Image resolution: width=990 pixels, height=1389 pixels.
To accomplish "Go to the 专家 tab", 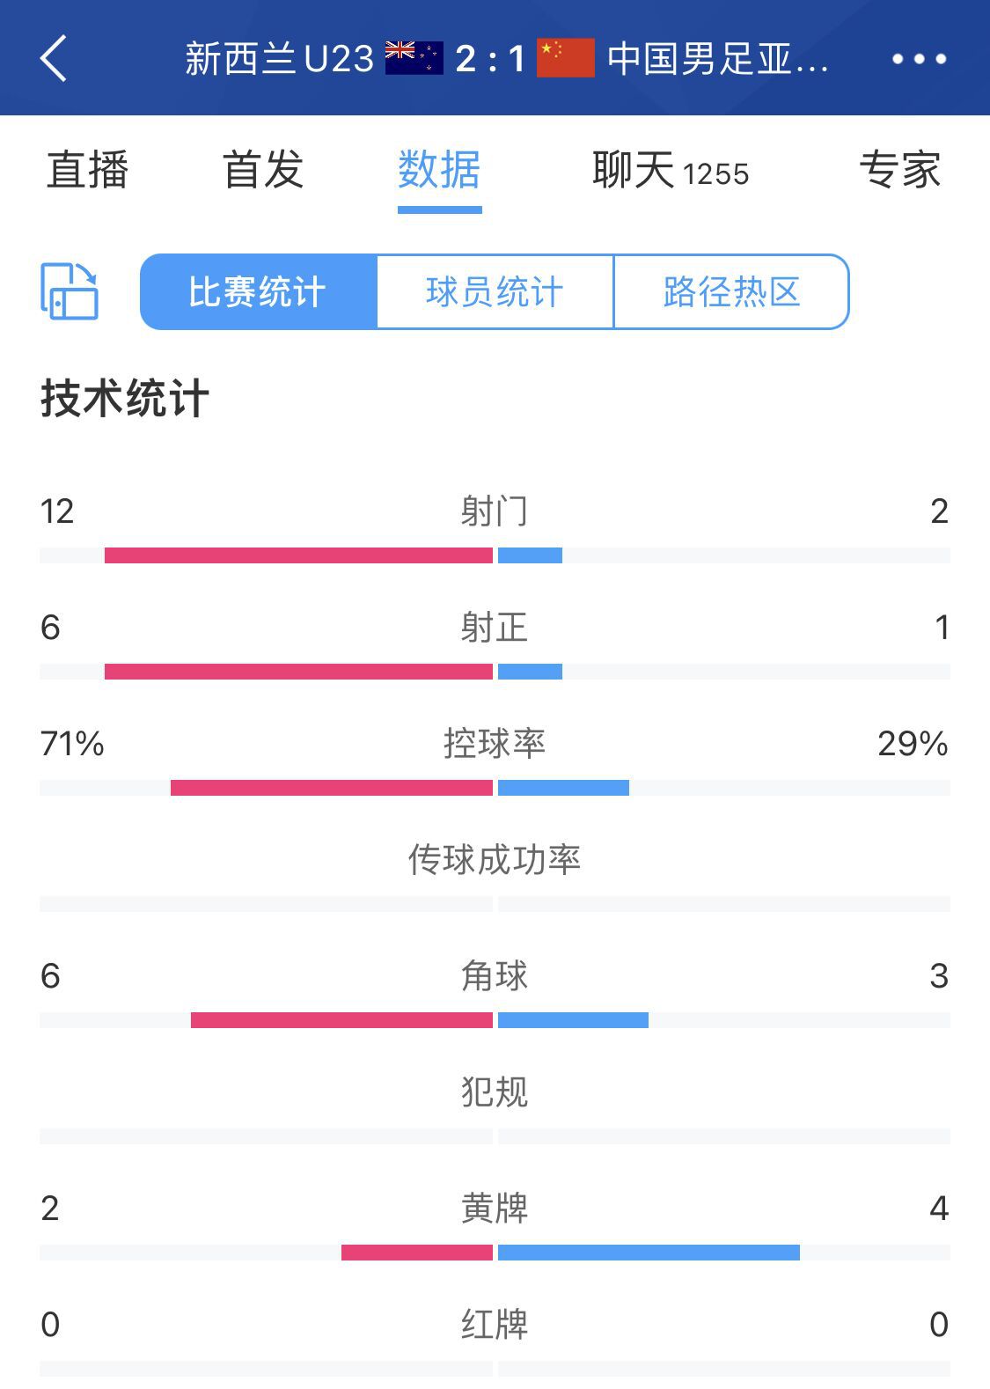I will click(x=899, y=170).
